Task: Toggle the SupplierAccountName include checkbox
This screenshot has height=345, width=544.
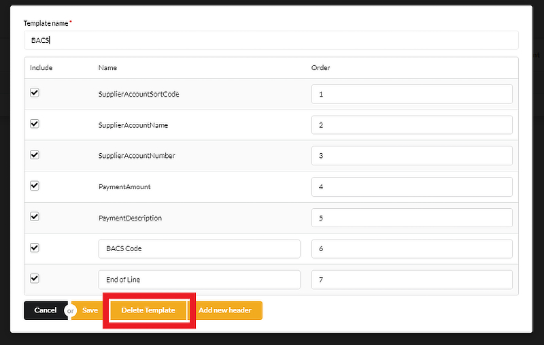Action: [x=35, y=124]
